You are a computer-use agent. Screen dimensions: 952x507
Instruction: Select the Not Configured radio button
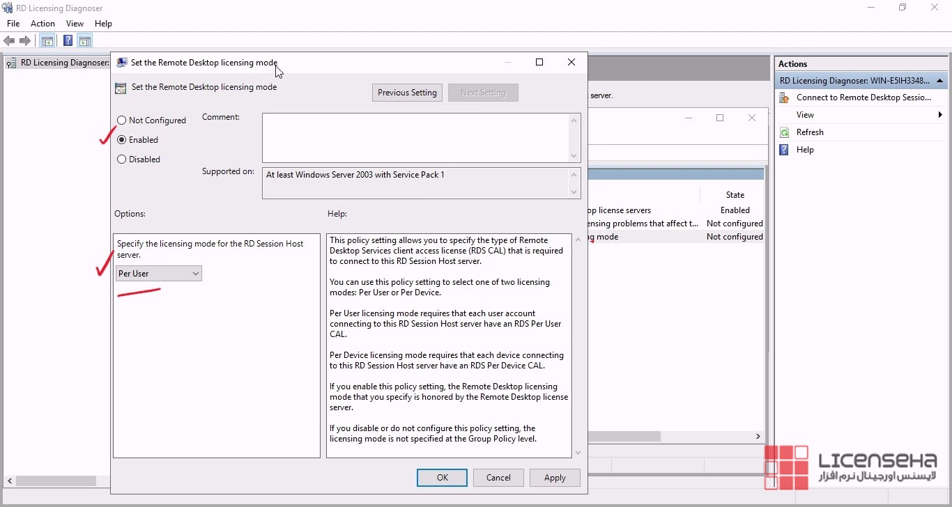pos(122,120)
